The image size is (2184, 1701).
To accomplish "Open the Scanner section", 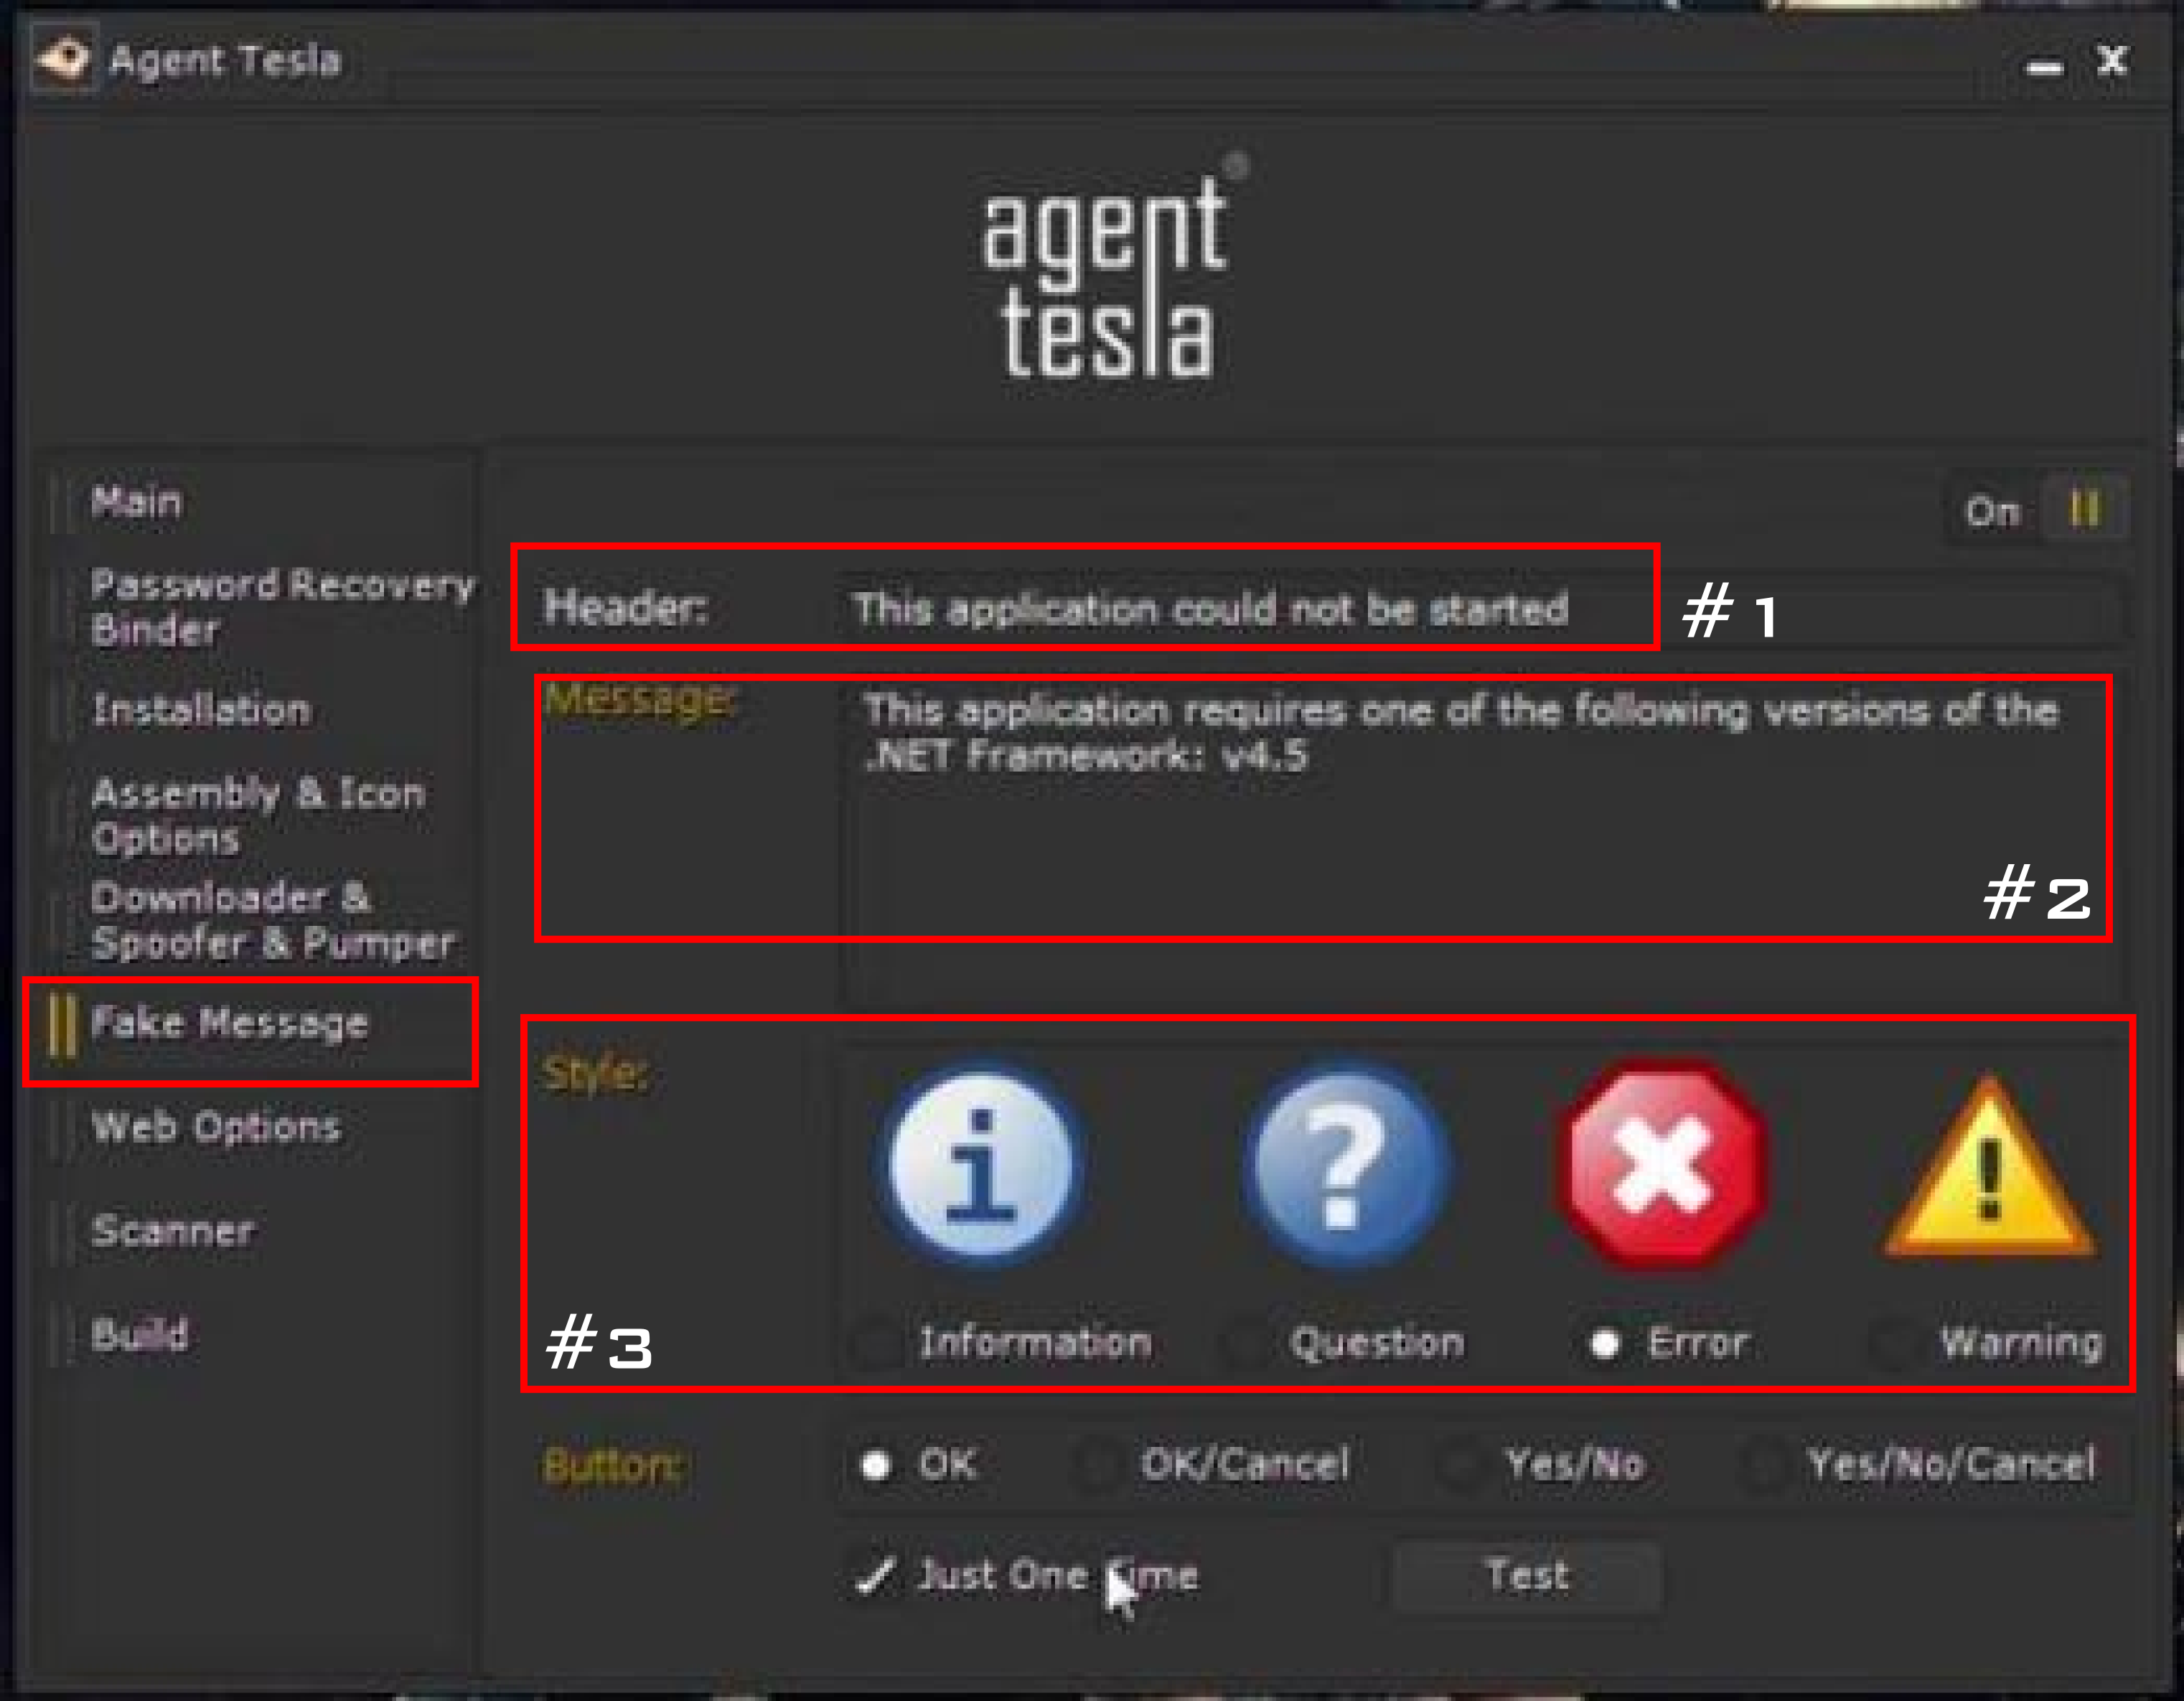I will 172,1231.
